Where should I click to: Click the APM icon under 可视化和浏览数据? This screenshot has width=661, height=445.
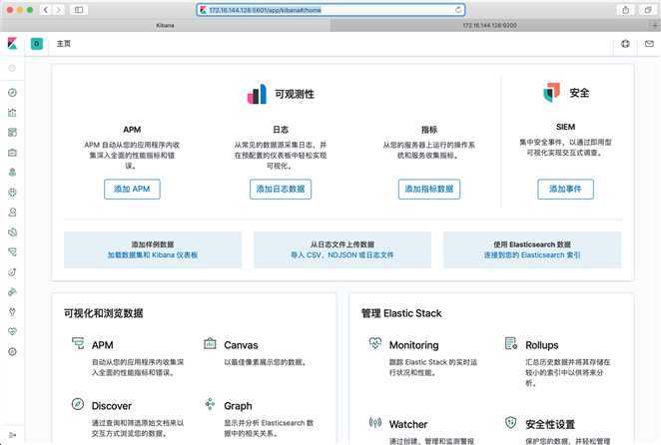point(78,343)
